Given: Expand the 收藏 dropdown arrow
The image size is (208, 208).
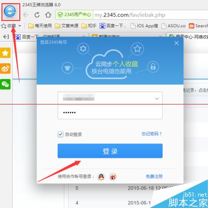Looking at the screenshot, I should click(20, 26).
